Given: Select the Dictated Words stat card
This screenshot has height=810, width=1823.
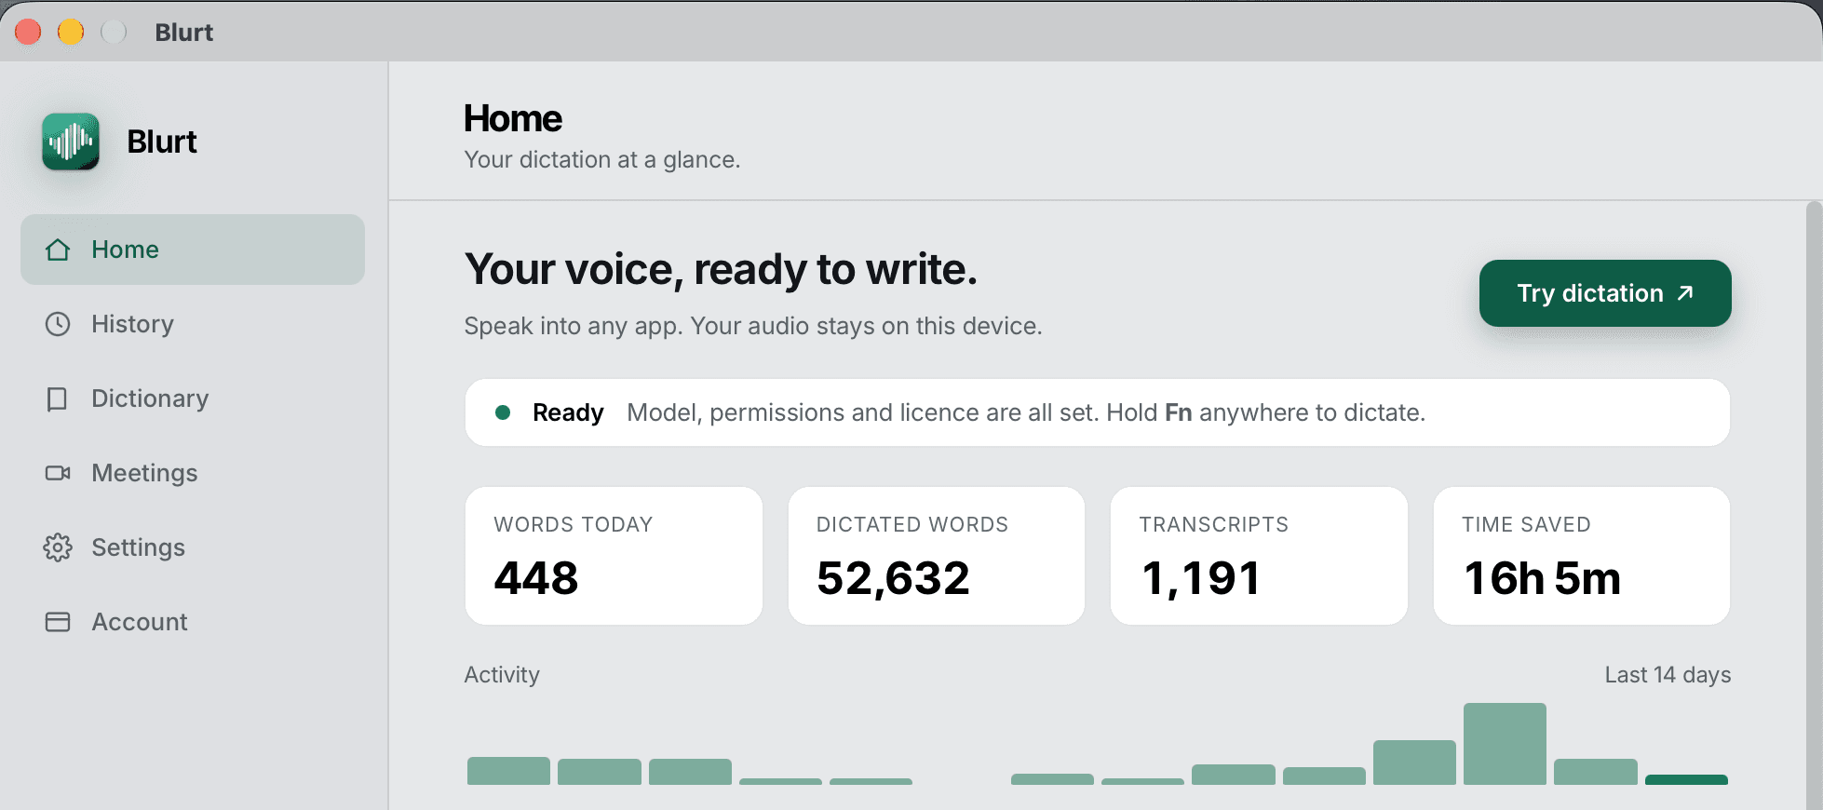Looking at the screenshot, I should coord(937,556).
